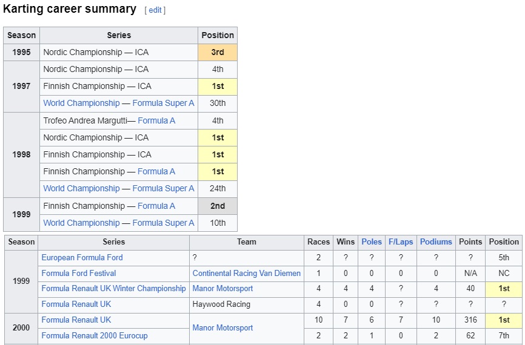525x345 pixels.
Task: Click the 1999 season cell in karting table
Action: [x=21, y=214]
